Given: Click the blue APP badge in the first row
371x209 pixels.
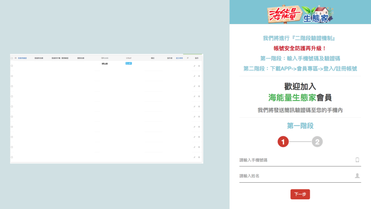Looking at the screenshot, I should click(128, 63).
